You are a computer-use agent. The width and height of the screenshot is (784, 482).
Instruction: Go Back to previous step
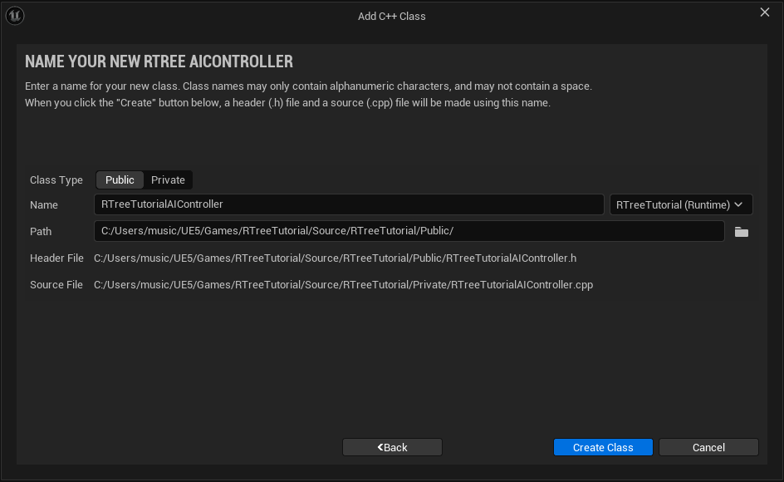coord(392,447)
